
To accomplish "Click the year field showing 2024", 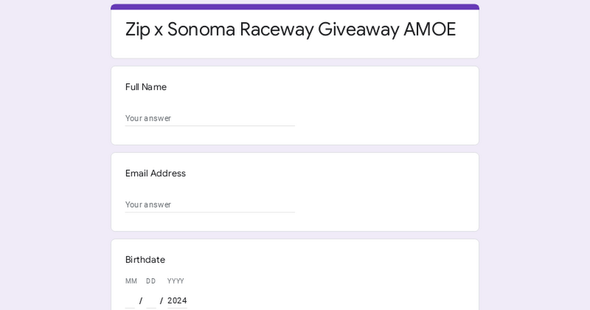I will click(x=177, y=301).
